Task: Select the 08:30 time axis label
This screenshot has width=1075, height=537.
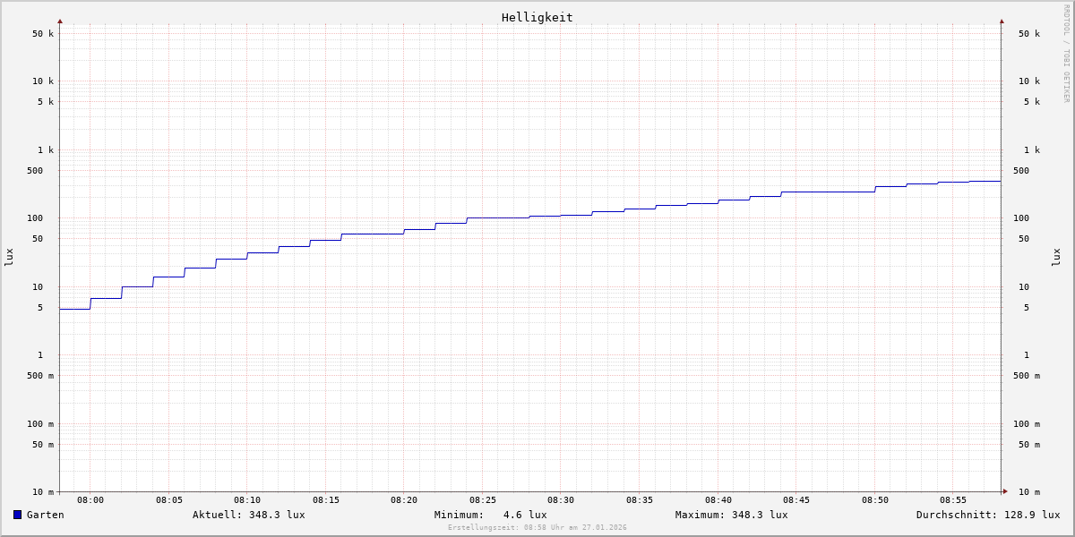Action: (x=561, y=500)
